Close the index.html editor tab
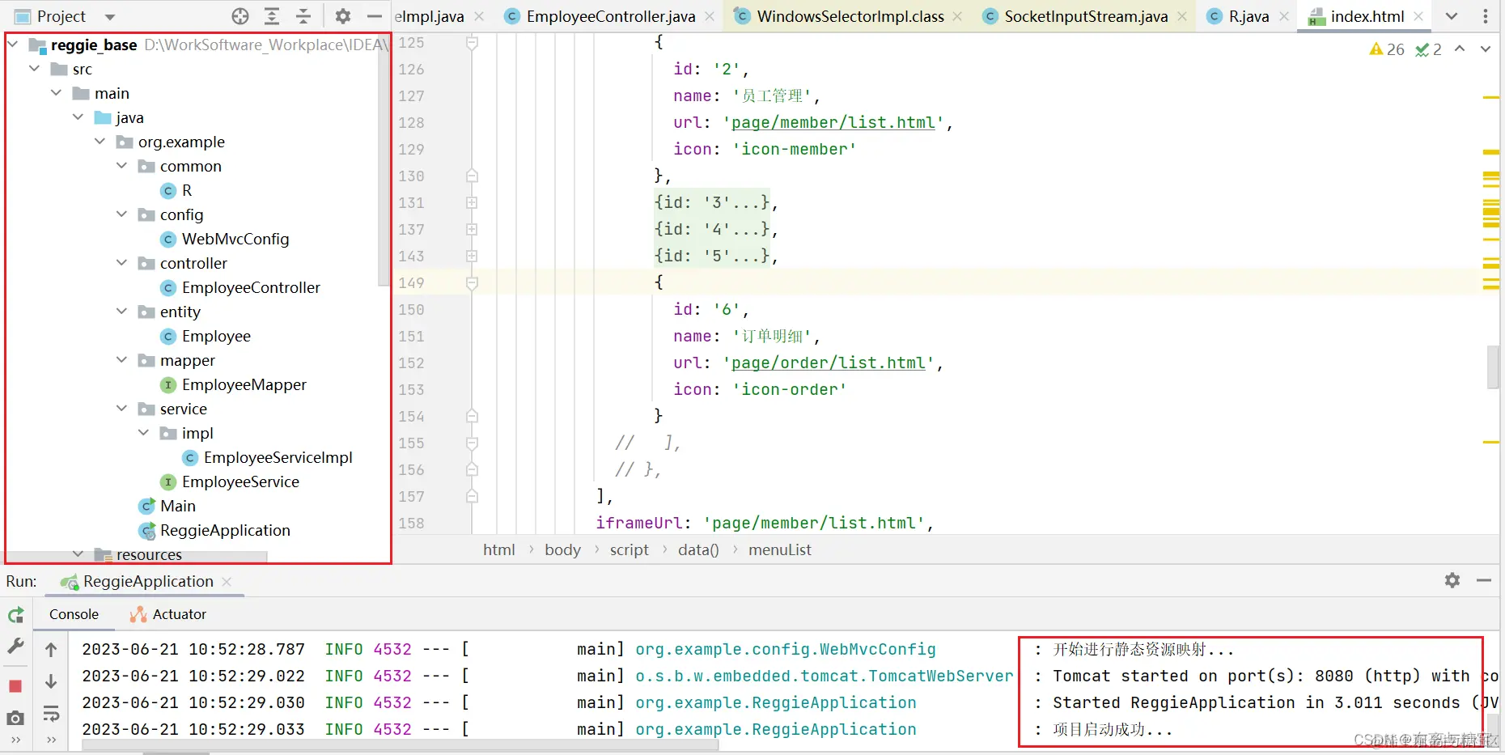Screen dimensions: 1505x755 [x=1418, y=16]
